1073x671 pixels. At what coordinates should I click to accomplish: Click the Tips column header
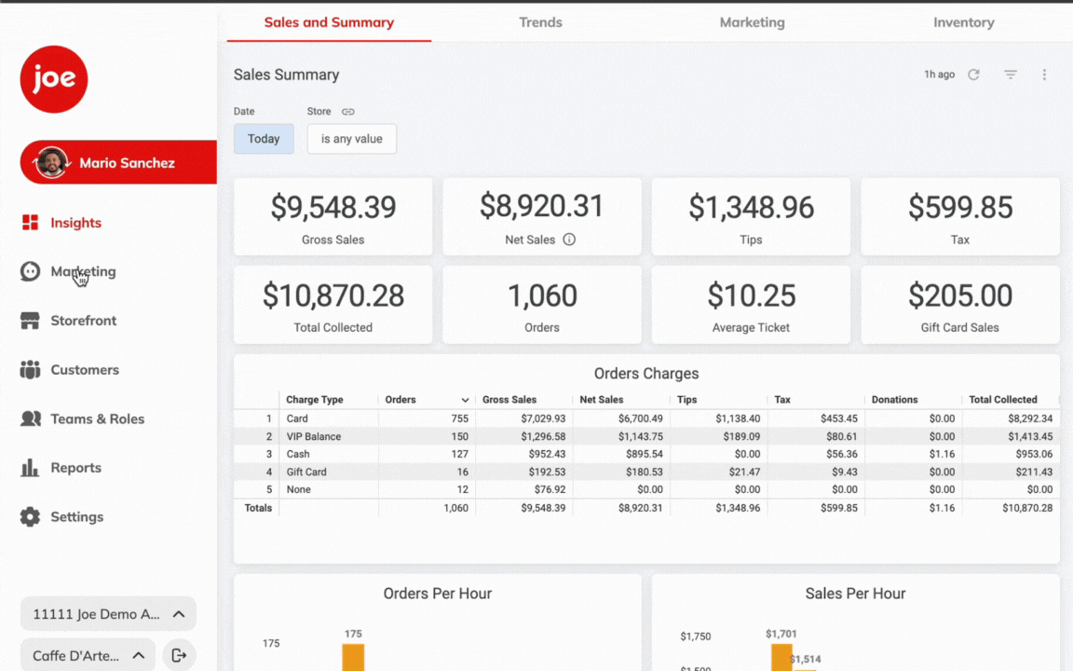[686, 400]
